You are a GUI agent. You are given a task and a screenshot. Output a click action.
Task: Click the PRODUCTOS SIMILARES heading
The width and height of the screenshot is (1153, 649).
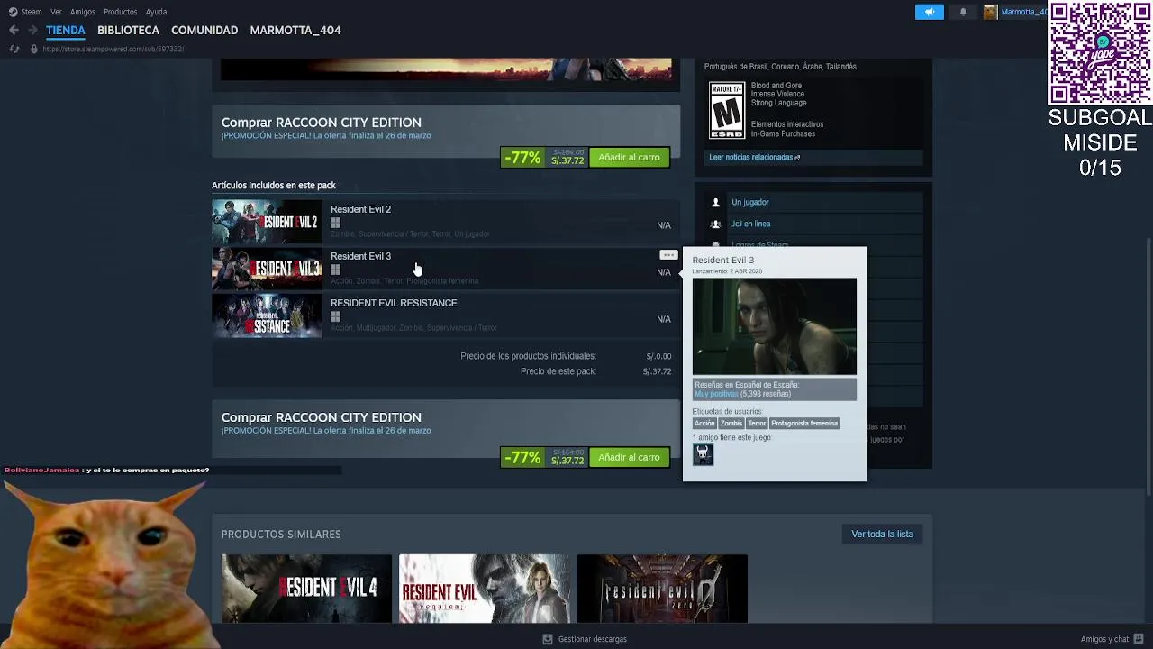tap(281, 535)
